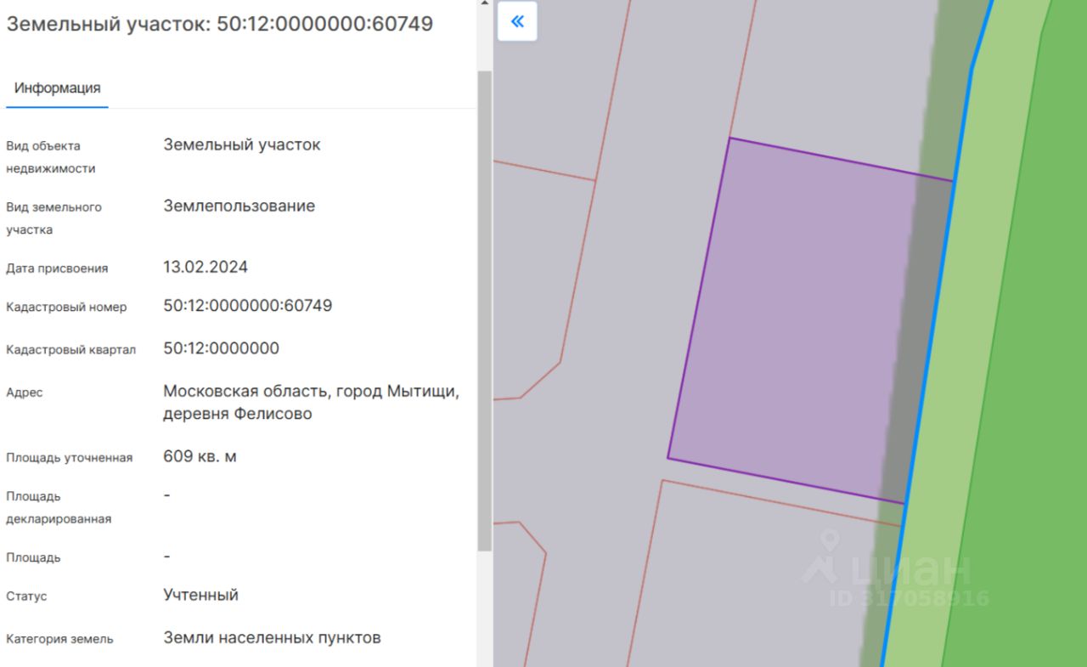Viewport: 1087px width, 667px height.
Task: Select the value Землепользование
Action: click(x=239, y=206)
